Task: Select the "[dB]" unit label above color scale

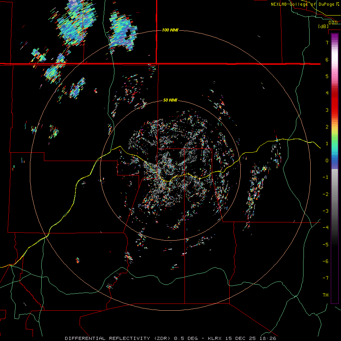Action: pos(324,27)
